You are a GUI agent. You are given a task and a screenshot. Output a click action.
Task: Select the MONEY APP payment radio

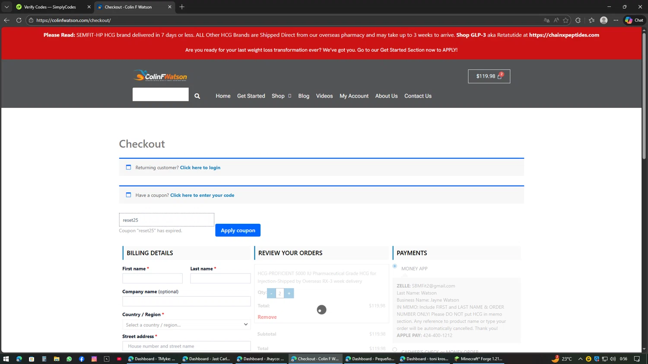[x=394, y=267]
